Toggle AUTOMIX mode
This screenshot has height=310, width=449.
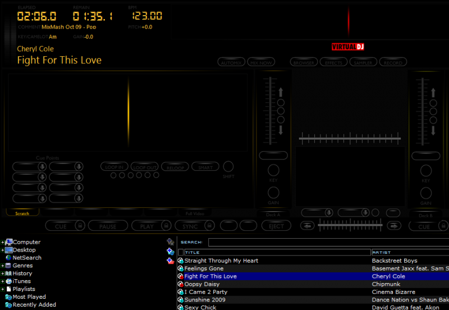231,62
